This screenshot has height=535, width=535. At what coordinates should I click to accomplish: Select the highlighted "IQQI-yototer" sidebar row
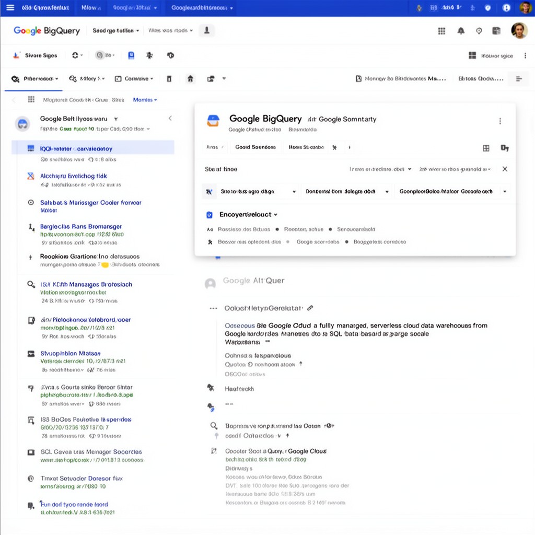[93, 148]
